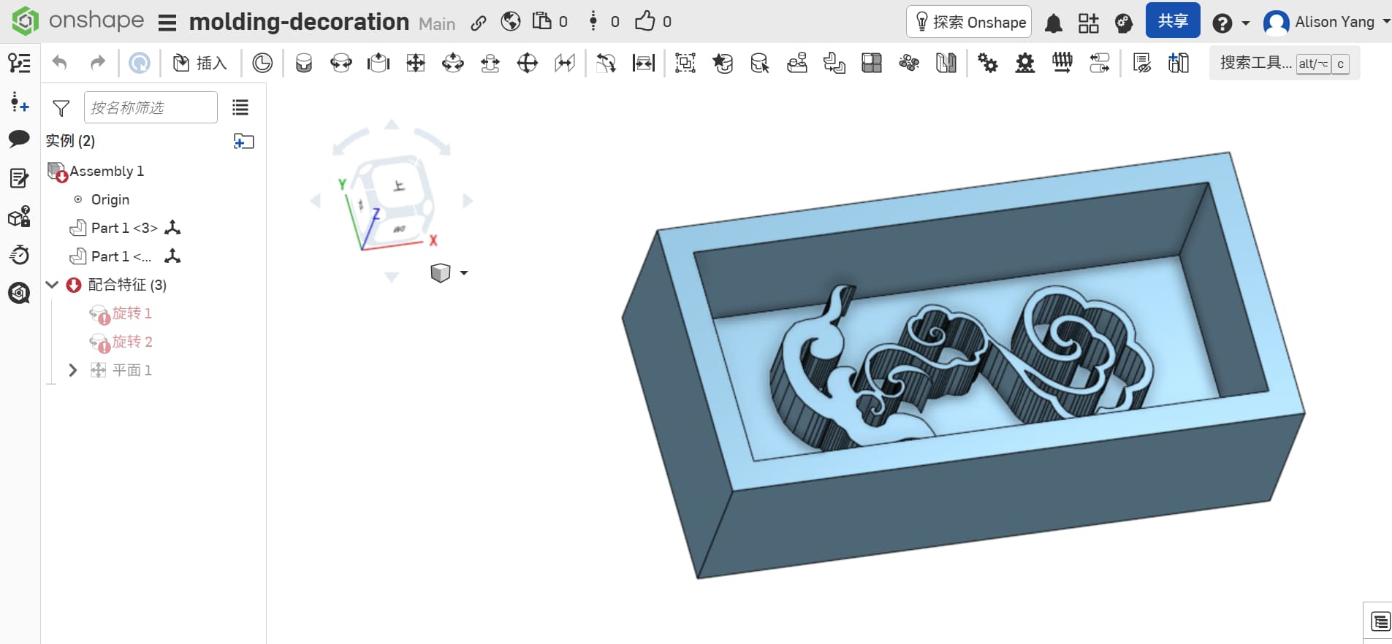Click the circular pattern cluster icon
The width and height of the screenshot is (1392, 644).
click(909, 64)
